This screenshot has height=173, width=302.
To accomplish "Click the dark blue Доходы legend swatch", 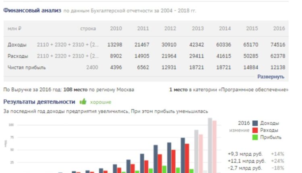I will click(x=255, y=123).
